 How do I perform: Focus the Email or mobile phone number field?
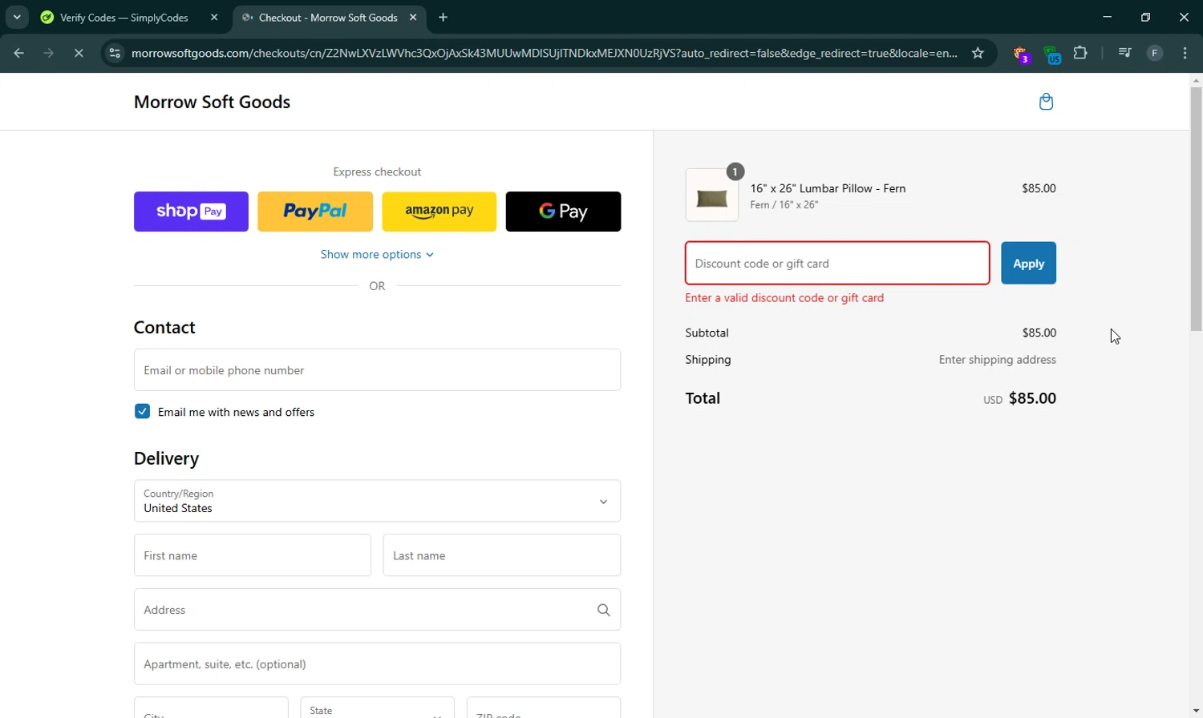tap(377, 369)
